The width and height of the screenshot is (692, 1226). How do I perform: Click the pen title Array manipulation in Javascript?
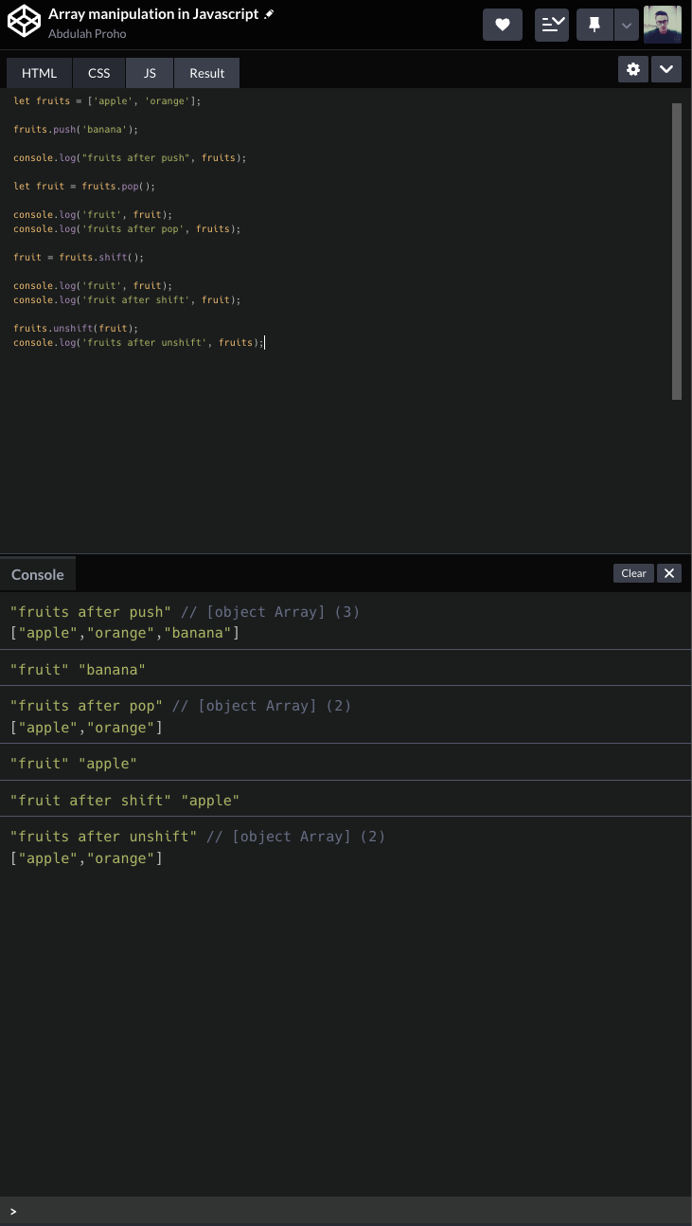[x=153, y=14]
